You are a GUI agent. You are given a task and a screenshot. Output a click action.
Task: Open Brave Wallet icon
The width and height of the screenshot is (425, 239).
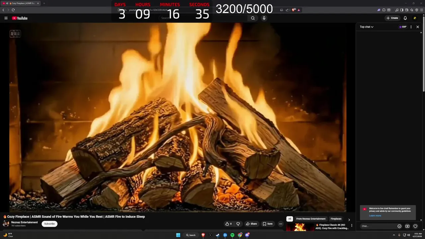pyautogui.click(x=407, y=10)
